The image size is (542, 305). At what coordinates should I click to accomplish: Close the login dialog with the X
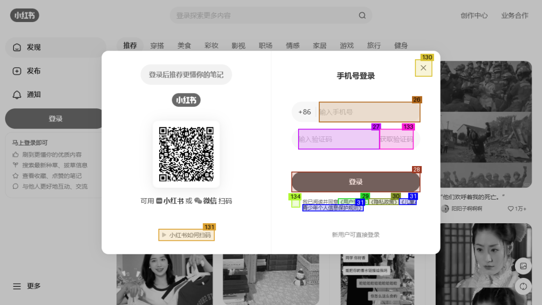click(424, 68)
